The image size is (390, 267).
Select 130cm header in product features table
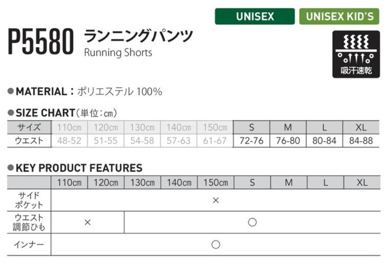tap(143, 183)
